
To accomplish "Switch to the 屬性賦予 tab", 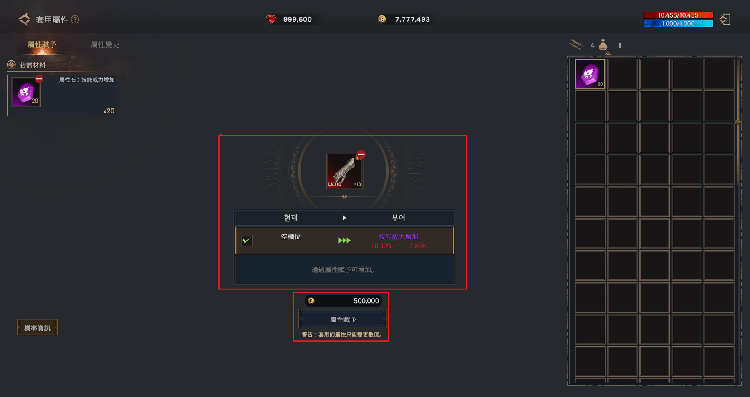I will click(x=42, y=44).
